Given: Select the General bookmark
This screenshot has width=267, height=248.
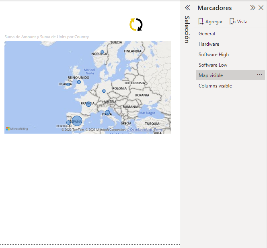Looking at the screenshot, I should (x=207, y=34).
